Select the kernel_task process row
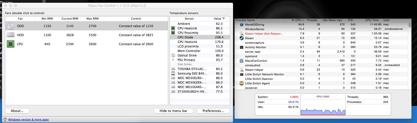 point(322,52)
